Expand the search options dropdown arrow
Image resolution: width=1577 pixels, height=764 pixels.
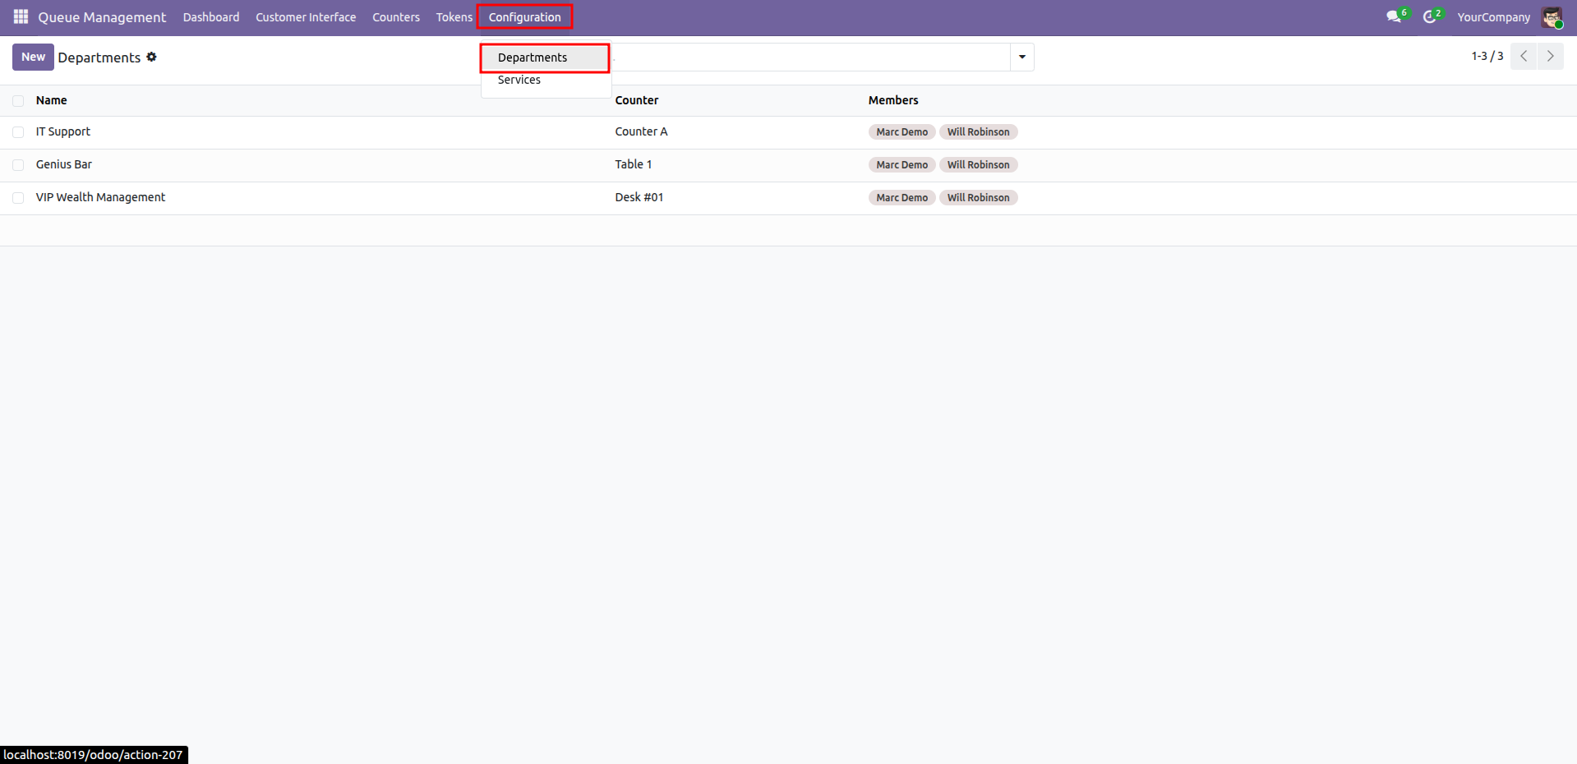tap(1022, 58)
